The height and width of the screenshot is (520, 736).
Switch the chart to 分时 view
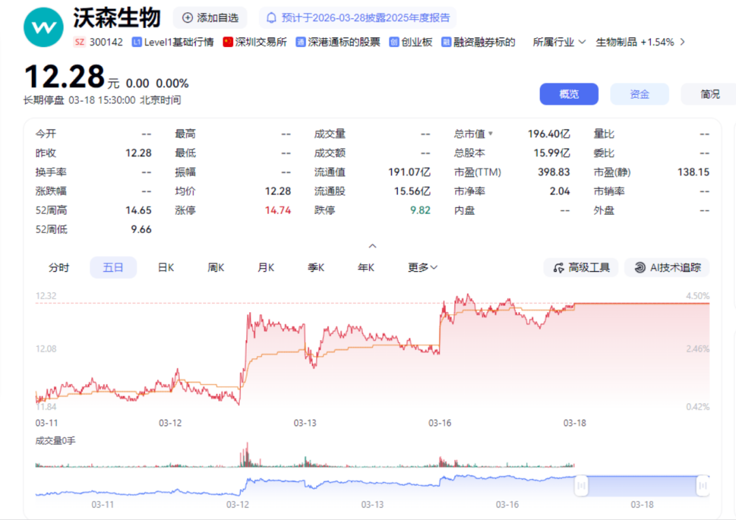(x=59, y=268)
